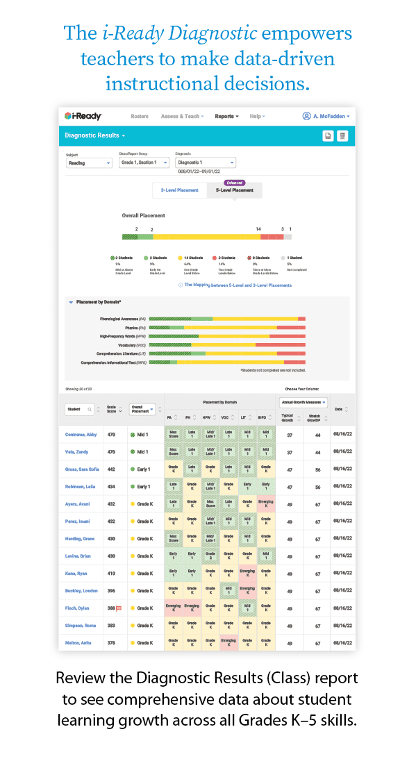
Task: Click the red segment of Overall Placement bar
Action: point(272,237)
